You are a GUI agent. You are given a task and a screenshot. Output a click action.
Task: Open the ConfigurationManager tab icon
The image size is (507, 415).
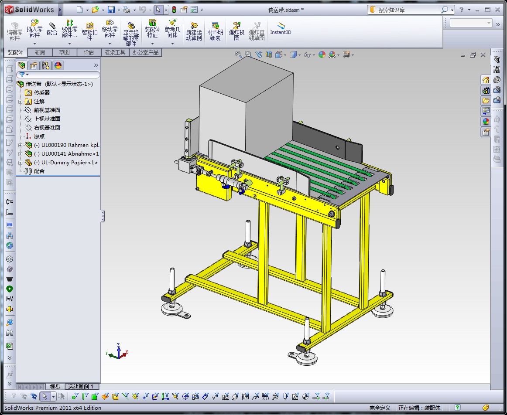click(46, 65)
